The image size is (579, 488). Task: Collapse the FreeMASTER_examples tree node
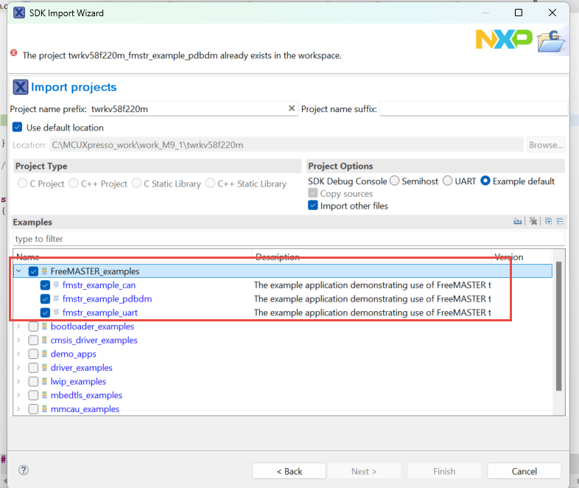tap(18, 271)
